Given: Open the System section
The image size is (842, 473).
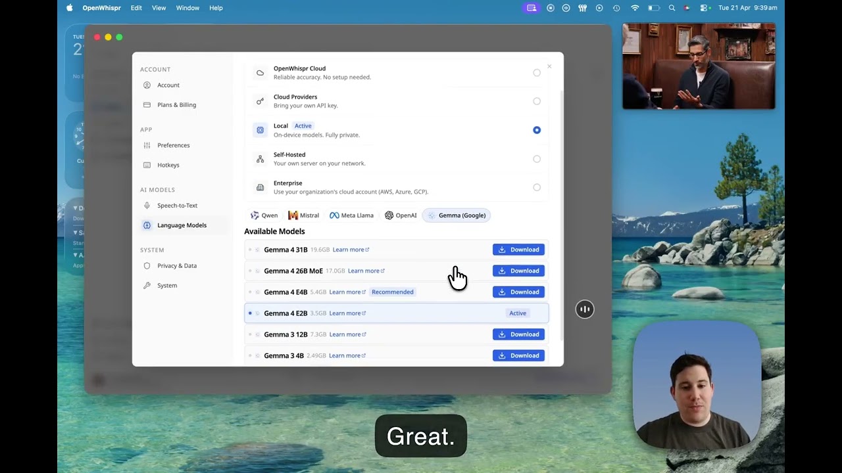Looking at the screenshot, I should pos(184,285).
